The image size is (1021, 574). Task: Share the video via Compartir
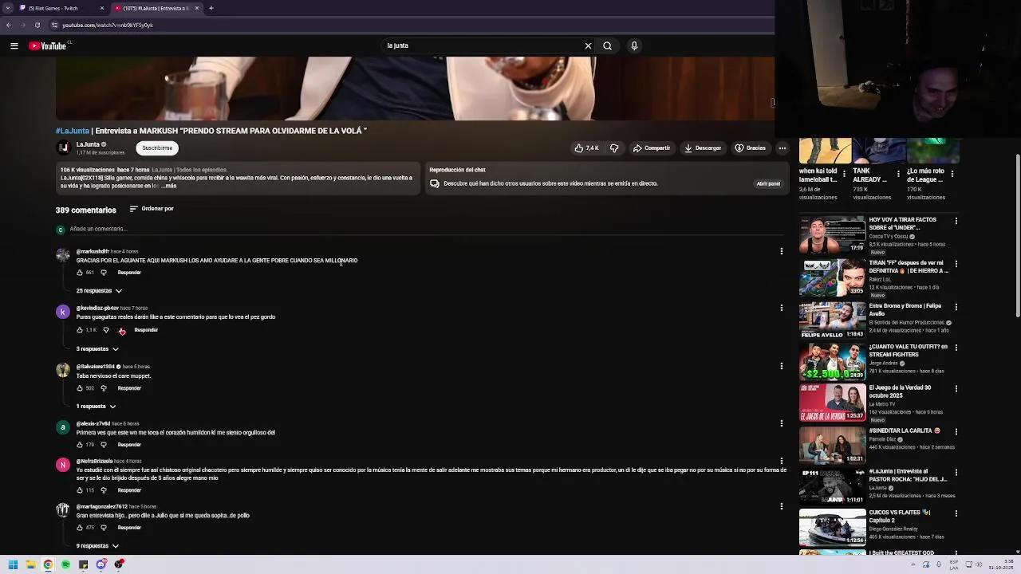(x=652, y=148)
